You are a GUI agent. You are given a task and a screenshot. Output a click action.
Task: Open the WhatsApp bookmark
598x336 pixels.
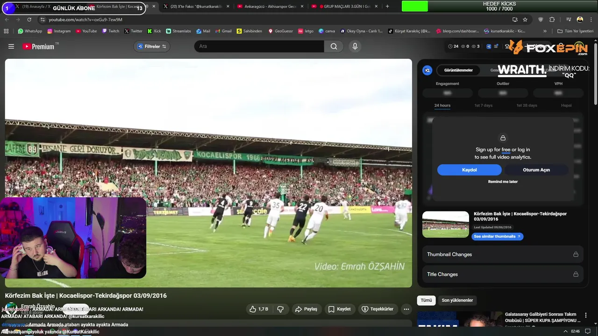click(x=30, y=31)
